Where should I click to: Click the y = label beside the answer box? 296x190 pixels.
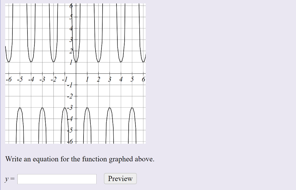(x=9, y=179)
